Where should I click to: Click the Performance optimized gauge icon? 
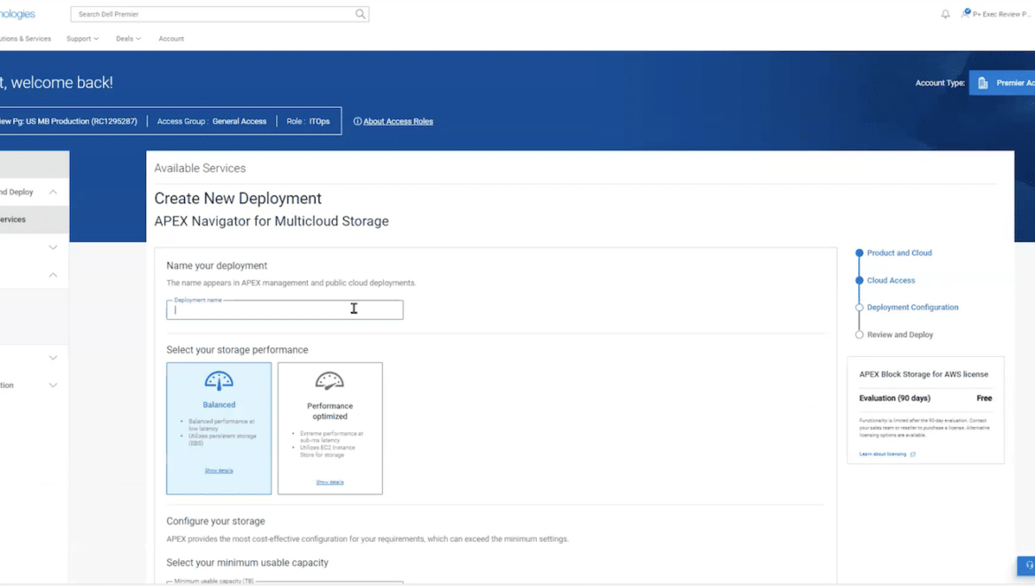coord(329,380)
